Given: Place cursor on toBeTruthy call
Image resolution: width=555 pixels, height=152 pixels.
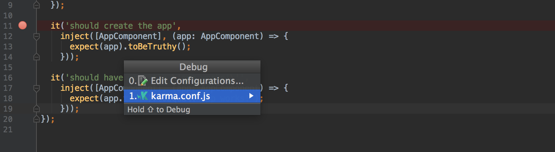Looking at the screenshot, I should tap(152, 46).
